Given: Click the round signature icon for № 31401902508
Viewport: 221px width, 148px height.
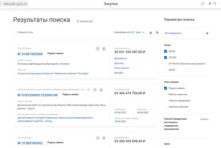Looking at the screenshot, I should coord(98,49).
